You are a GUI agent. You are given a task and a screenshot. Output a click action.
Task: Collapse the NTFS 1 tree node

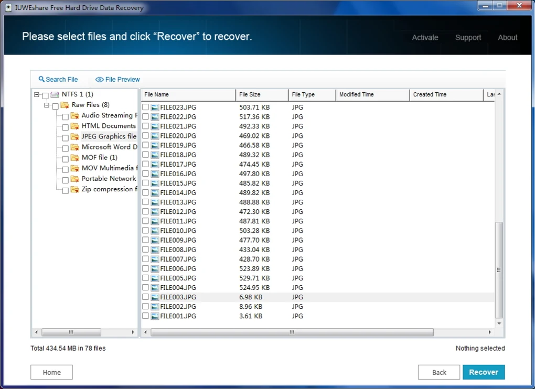36,95
